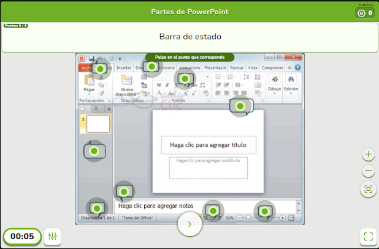Open the Dibujo dropdown arrow
Image resolution: width=379 pixels, height=249 pixels.
click(274, 94)
